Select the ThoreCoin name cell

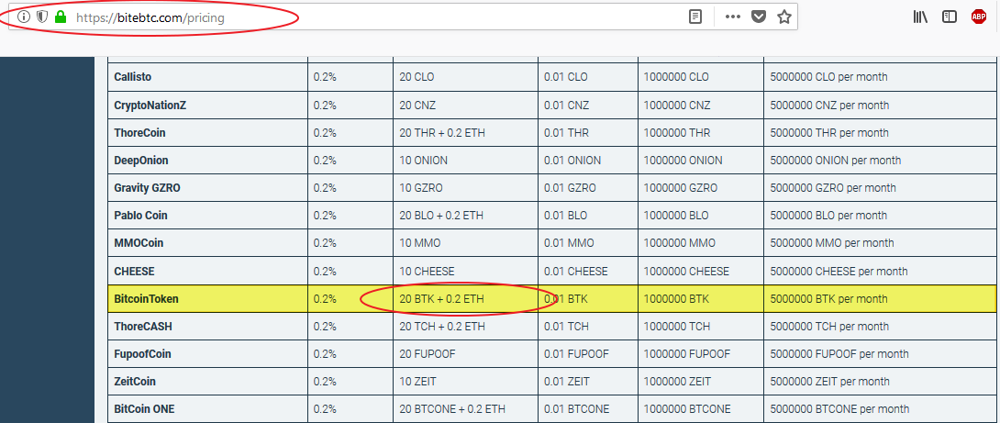(x=207, y=133)
